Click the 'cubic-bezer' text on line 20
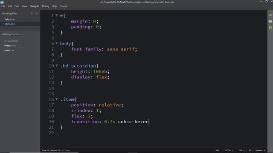273x153 pixels. [133, 122]
